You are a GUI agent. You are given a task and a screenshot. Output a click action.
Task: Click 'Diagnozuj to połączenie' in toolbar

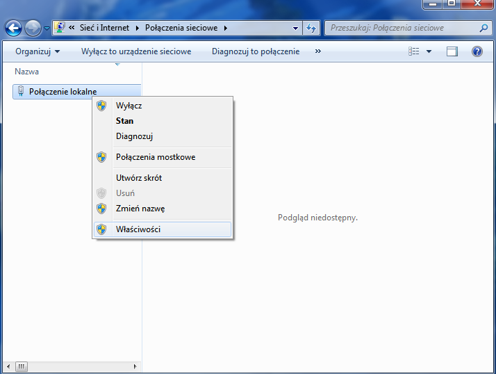(x=256, y=51)
